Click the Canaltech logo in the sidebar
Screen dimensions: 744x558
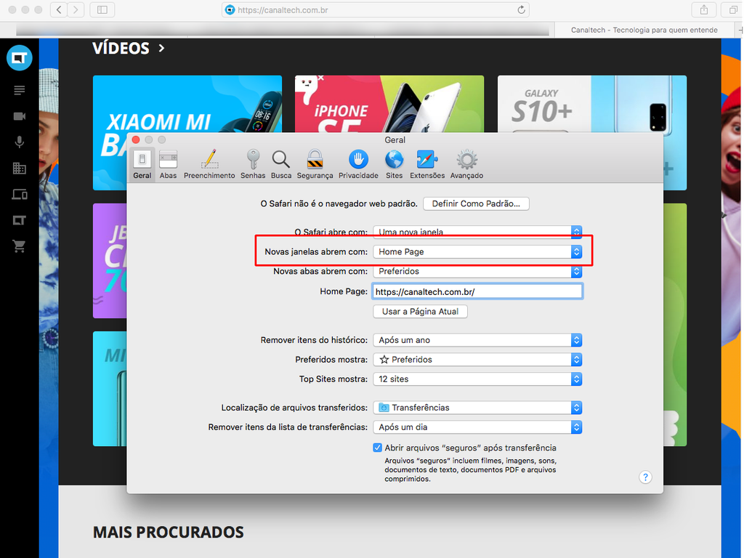[20, 58]
